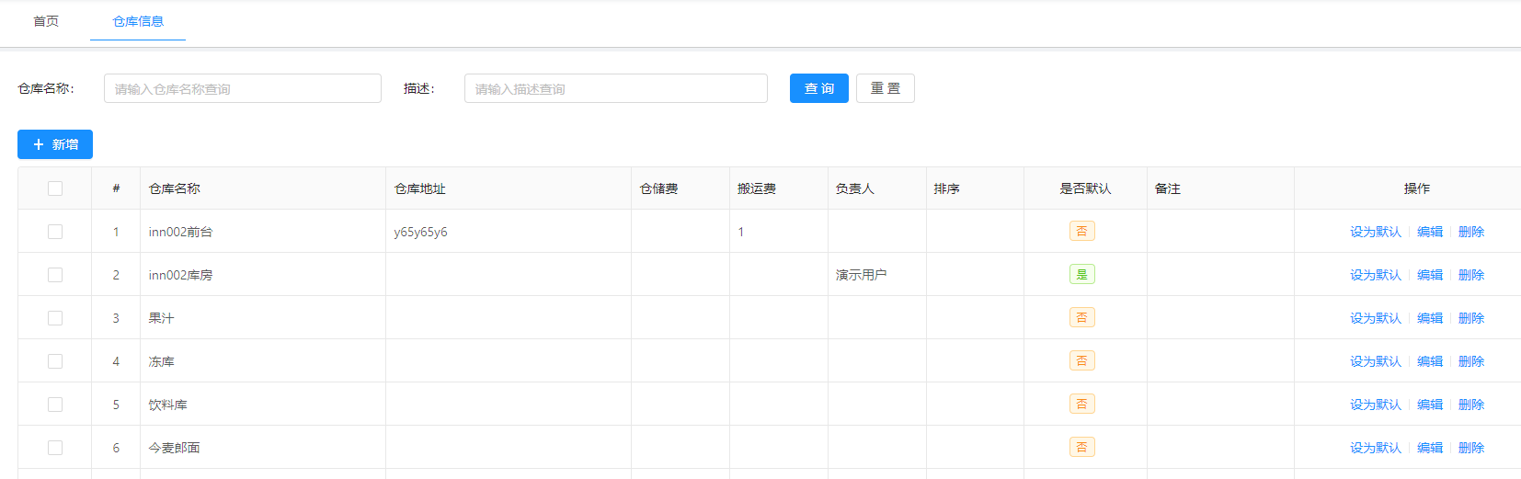Click the 新增 button with plus icon
This screenshot has height=479, width=1521.
[x=55, y=144]
